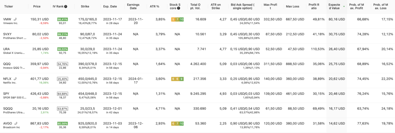Sort by the Max Loss column header
Screen dimensions: 395x133
pos(292,6)
